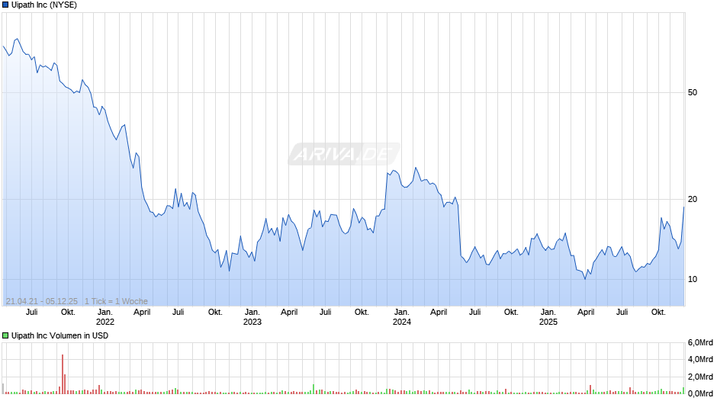Click the price axis label 20
This screenshot has height=401, width=717.
[x=693, y=200]
